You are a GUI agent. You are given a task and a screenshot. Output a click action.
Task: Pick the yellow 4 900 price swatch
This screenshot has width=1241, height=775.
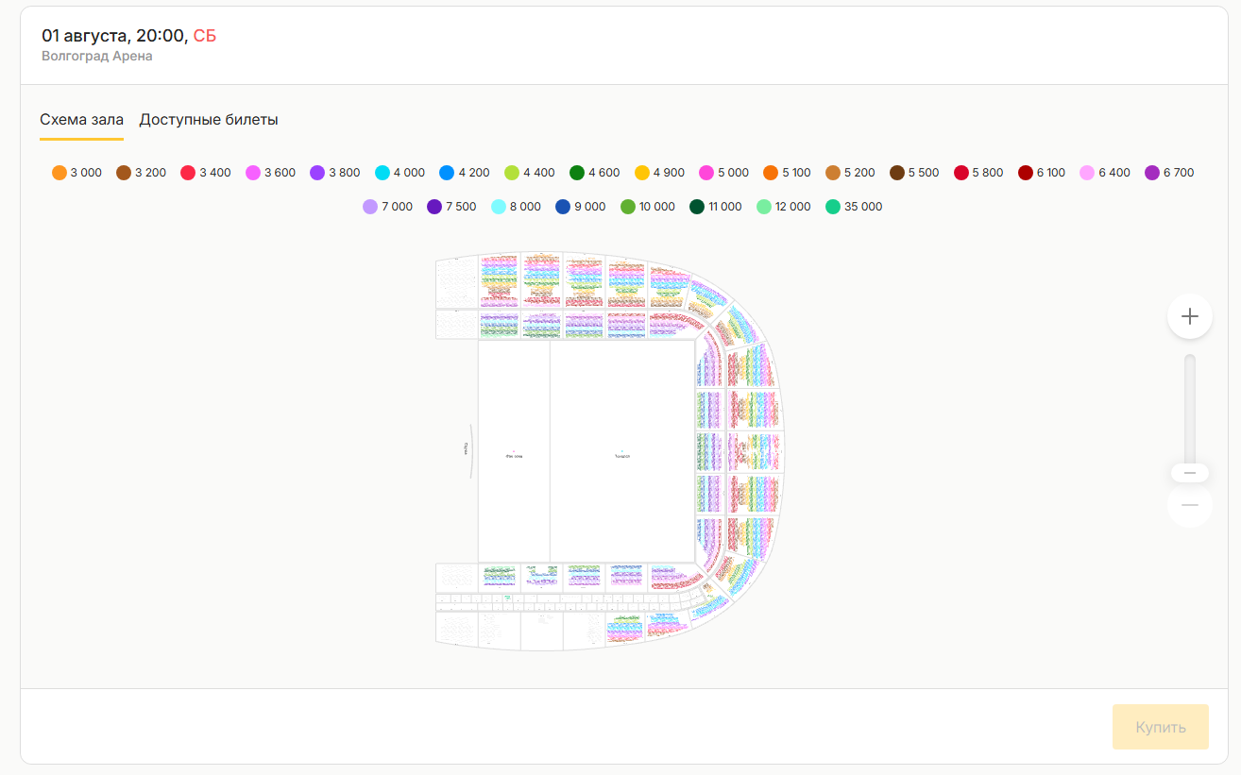642,173
